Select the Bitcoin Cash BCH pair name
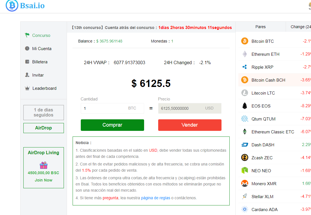 pos(268,80)
